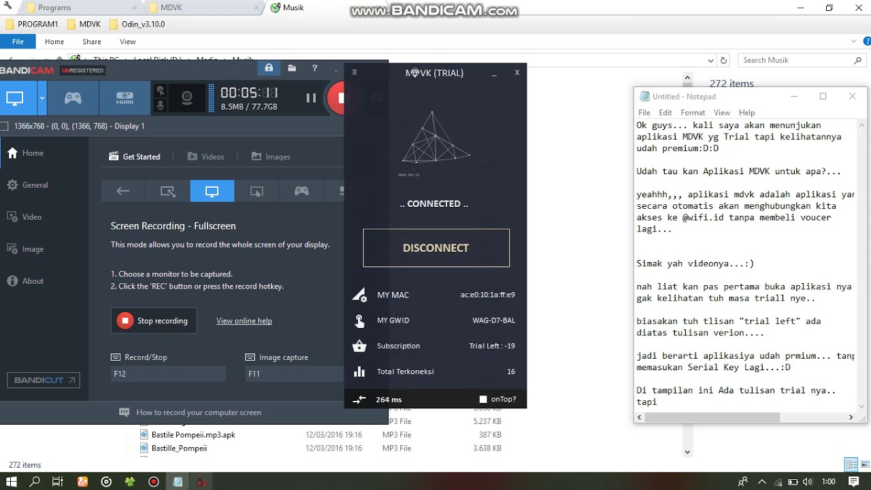Open the Notepad File menu
Screen dimensions: 871x490
[x=644, y=113]
